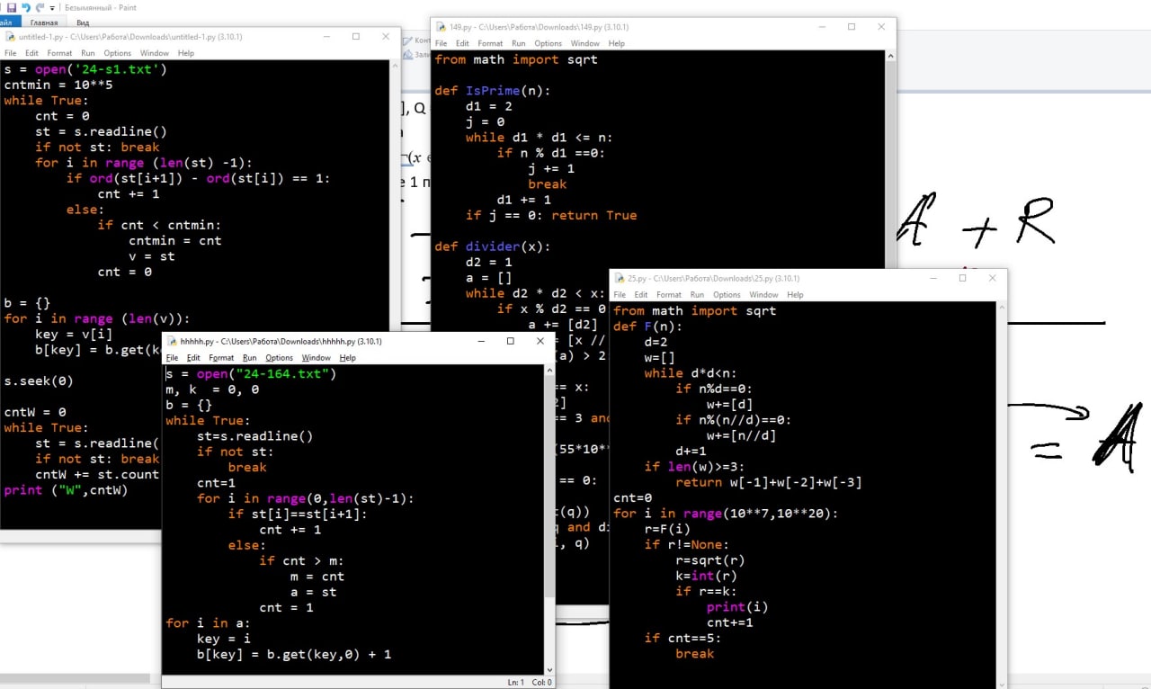Open the Window menu in the hhhhh.py window
The image size is (1151, 689).
pos(317,358)
